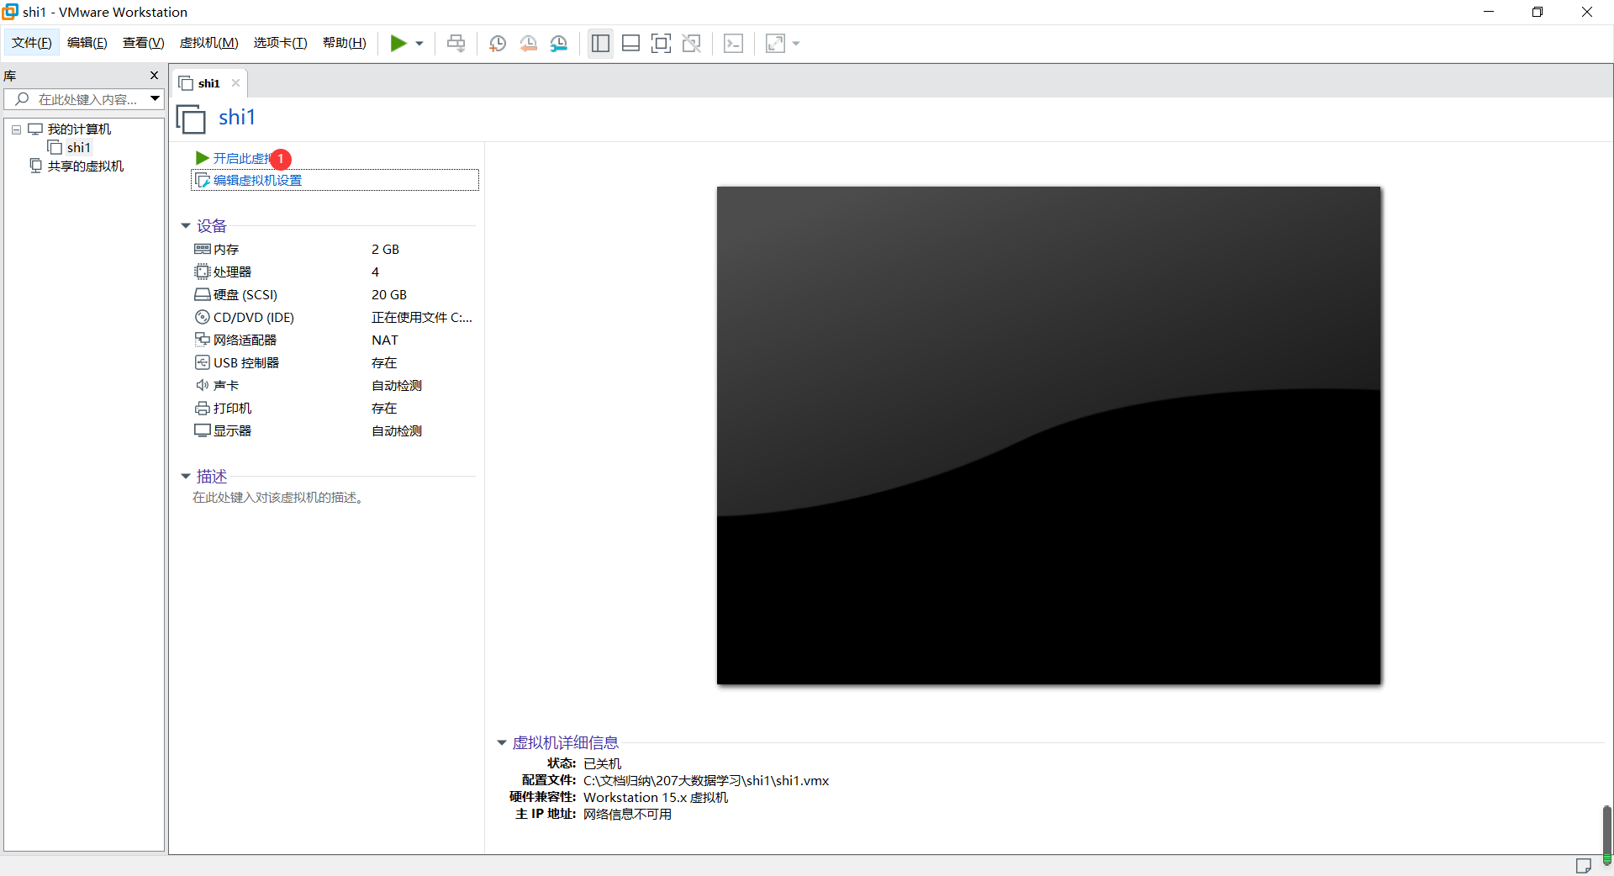
Task: Click the 内存 memory chip icon
Action: coord(203,249)
